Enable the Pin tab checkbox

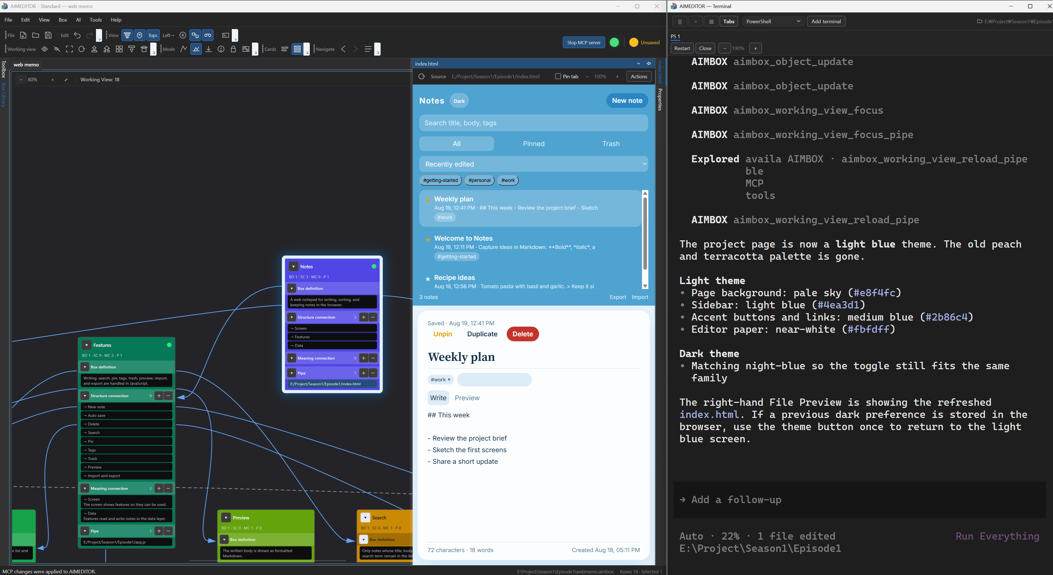pos(558,76)
